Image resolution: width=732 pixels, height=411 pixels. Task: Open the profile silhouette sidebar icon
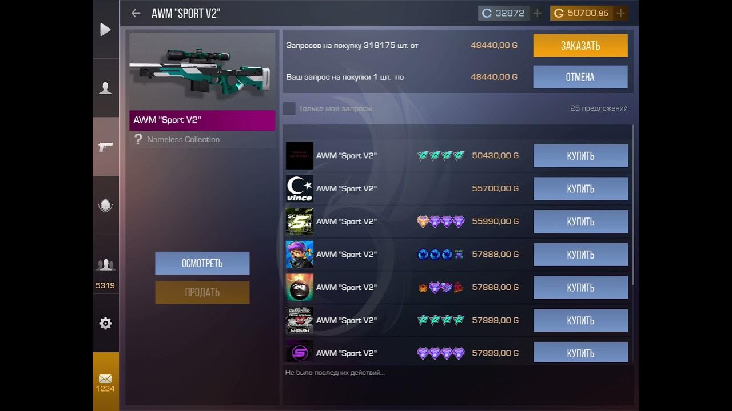pyautogui.click(x=105, y=88)
